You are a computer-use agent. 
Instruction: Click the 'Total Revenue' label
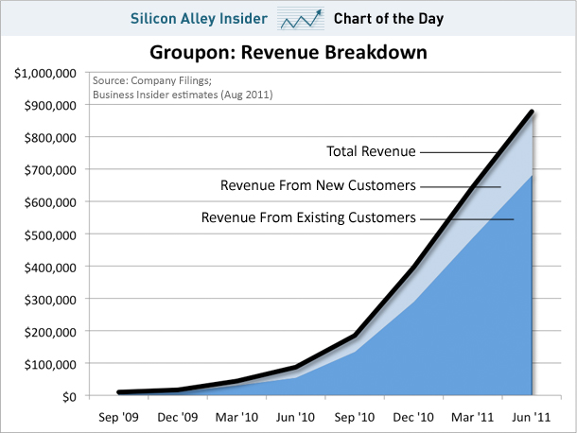(x=371, y=151)
